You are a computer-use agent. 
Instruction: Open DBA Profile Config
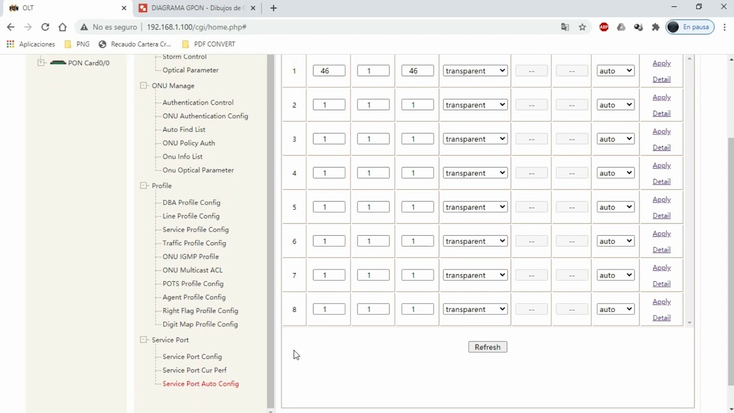coord(191,202)
